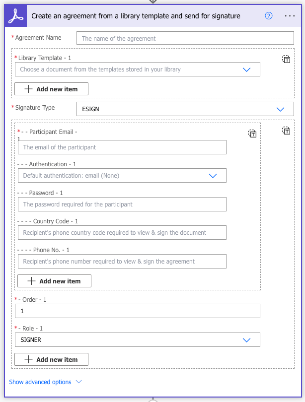Switch outer participant set to array input
The width and height of the screenshot is (305, 402).
tap(286, 131)
